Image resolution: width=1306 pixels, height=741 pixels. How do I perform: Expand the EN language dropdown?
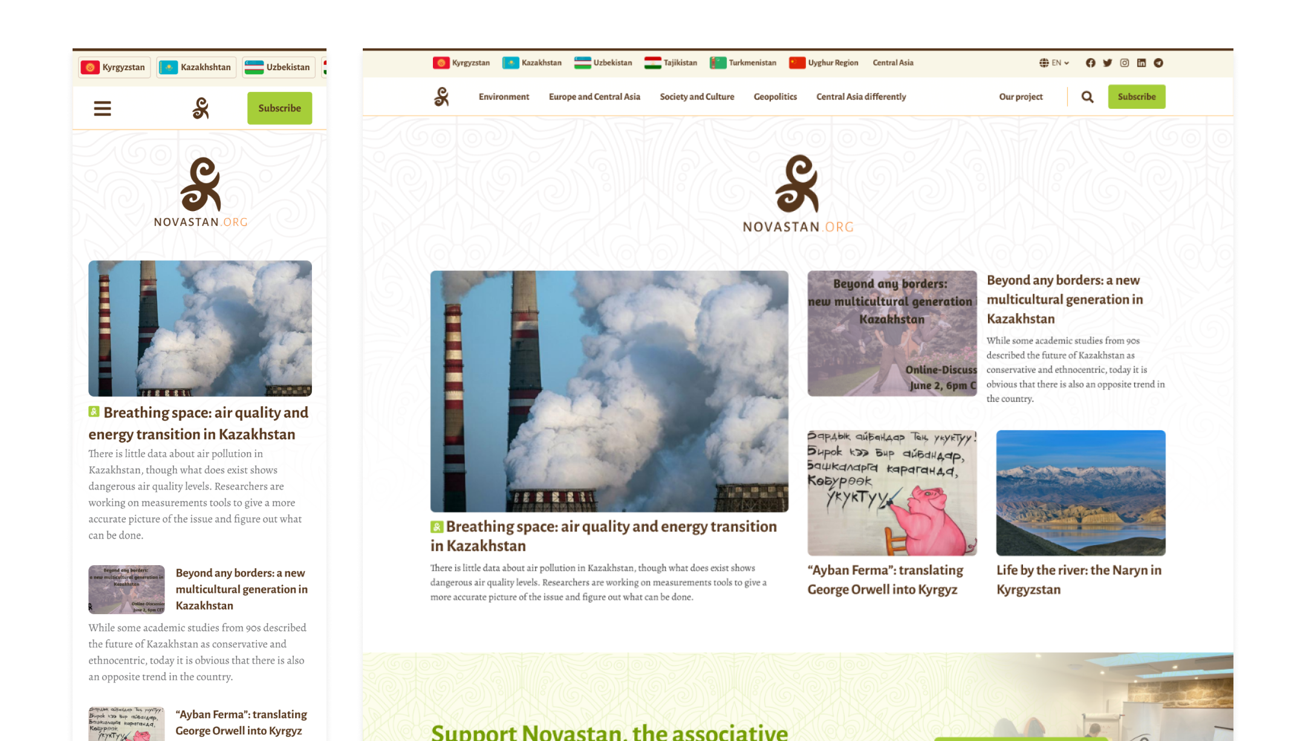(1054, 63)
